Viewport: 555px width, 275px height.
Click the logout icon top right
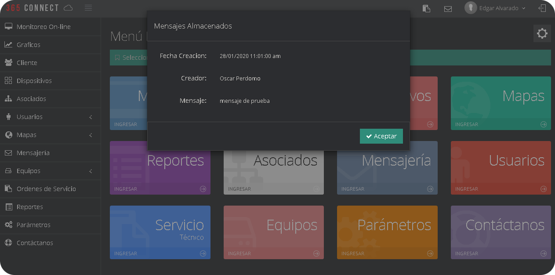click(x=542, y=8)
